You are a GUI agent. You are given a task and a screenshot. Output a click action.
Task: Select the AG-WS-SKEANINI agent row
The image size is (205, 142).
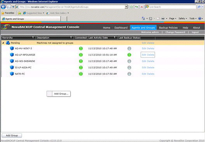tap(102, 61)
